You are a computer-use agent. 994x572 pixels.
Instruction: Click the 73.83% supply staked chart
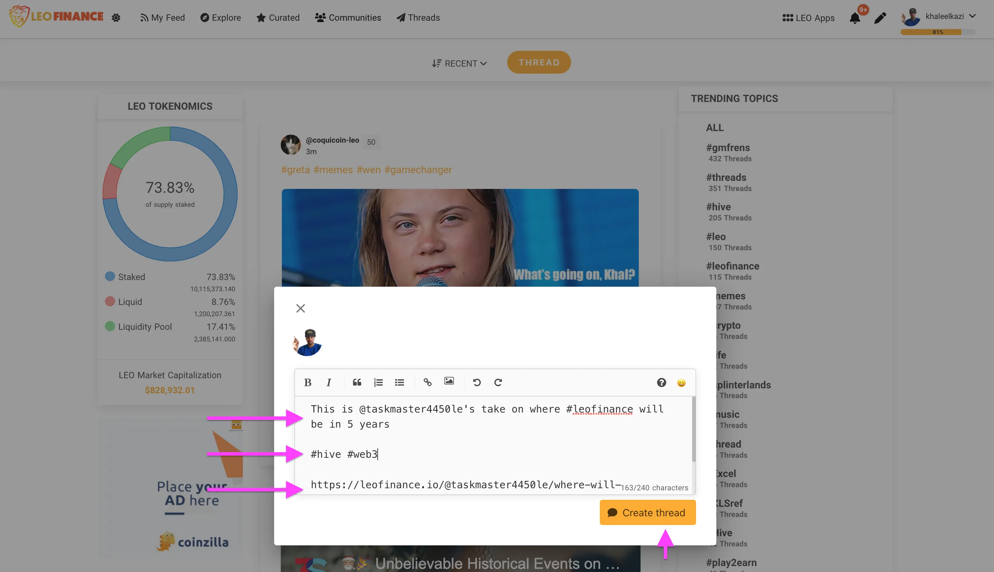click(x=170, y=194)
